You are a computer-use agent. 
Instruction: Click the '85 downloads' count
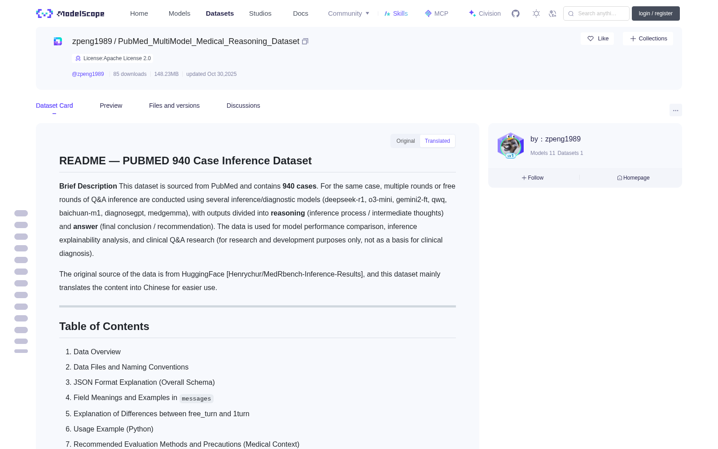point(130,74)
